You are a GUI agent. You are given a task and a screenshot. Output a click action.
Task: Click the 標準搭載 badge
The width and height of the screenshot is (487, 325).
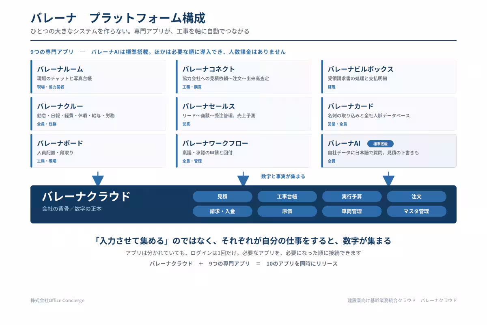click(x=380, y=144)
